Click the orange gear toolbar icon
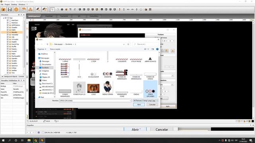The height and width of the screenshot is (143, 255). [16, 10]
